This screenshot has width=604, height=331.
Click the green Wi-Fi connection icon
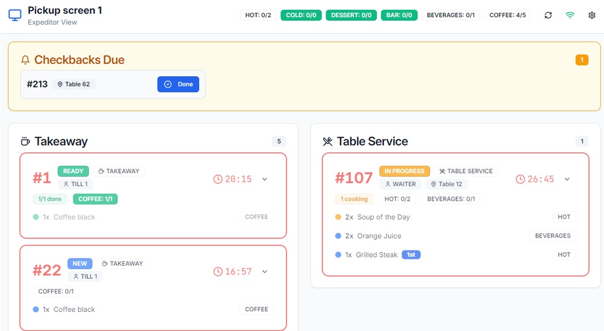tap(570, 15)
